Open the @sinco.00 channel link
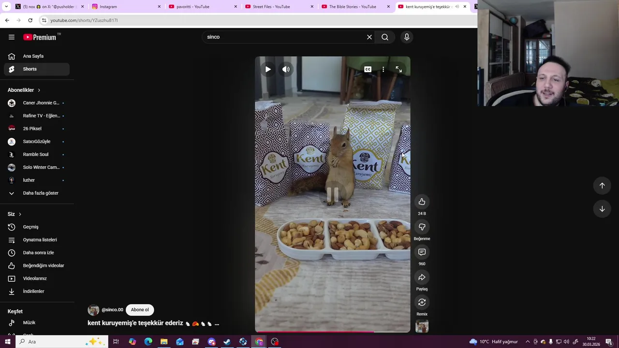 tap(112, 310)
